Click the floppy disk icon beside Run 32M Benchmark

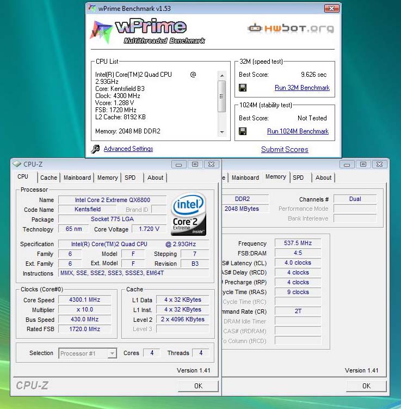pos(243,88)
